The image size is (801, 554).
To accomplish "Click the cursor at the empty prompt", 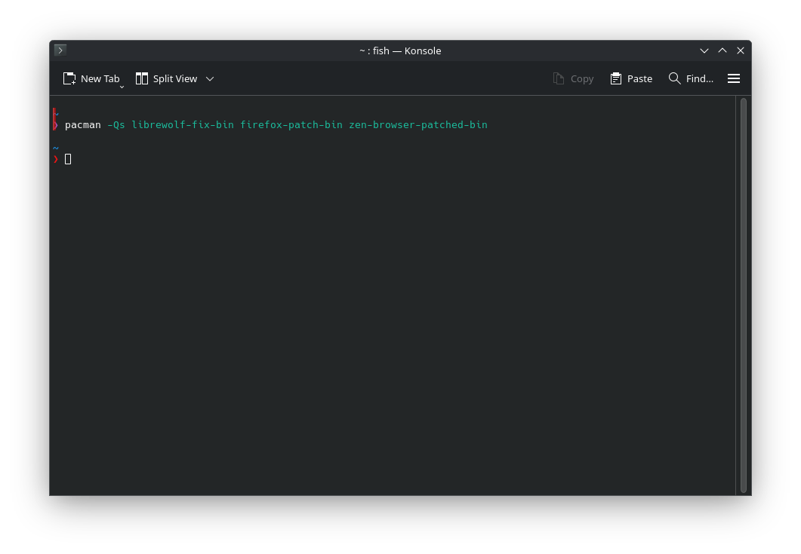I will [68, 159].
